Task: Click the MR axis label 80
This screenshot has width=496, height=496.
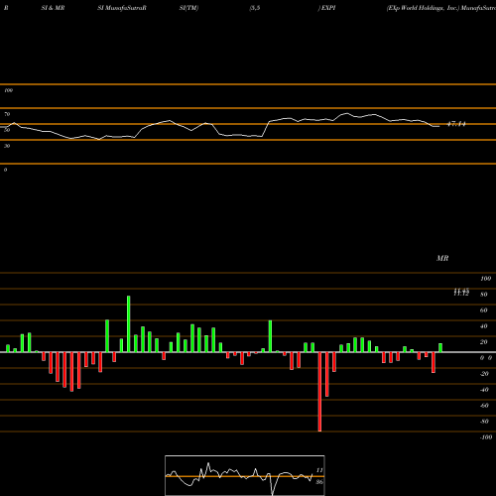Action: coord(484,295)
